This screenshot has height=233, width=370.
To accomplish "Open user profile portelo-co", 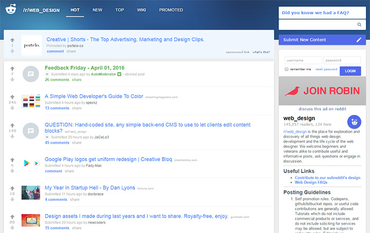I will [x=75, y=46].
